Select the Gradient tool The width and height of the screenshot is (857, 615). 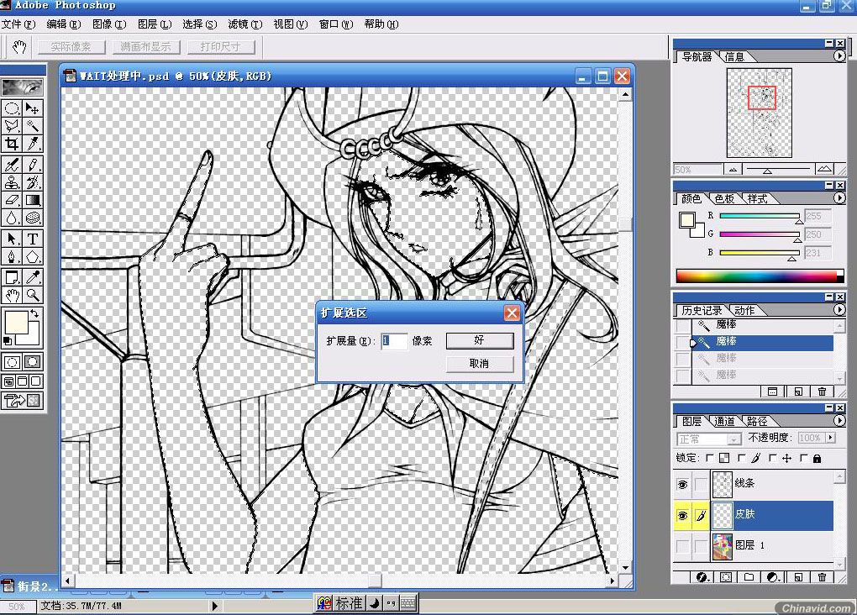click(x=33, y=199)
